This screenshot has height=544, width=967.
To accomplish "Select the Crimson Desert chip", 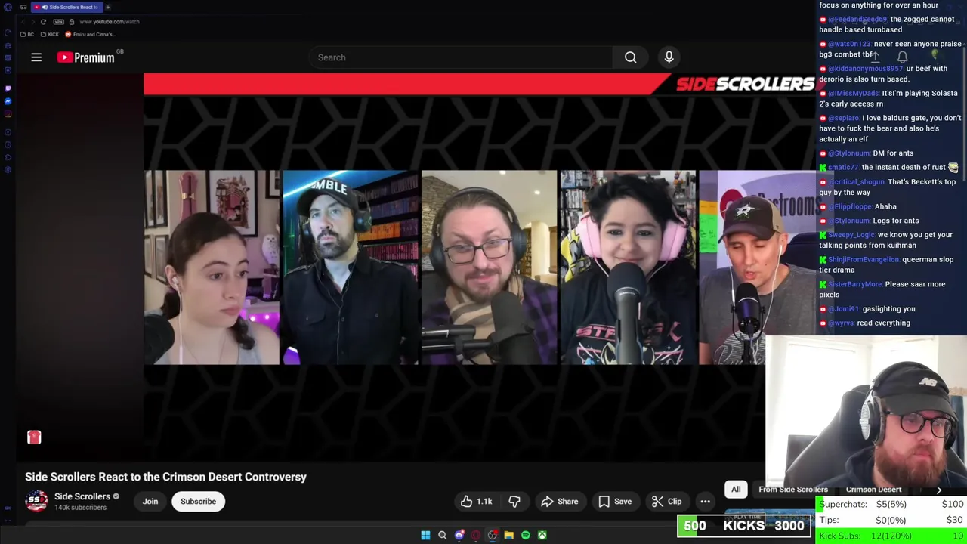I will tap(873, 490).
